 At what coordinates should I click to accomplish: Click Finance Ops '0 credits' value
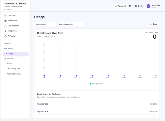pos(153,104)
